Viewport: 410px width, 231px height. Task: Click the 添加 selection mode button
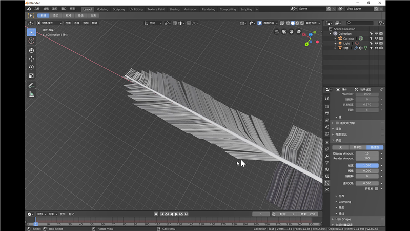(x=56, y=16)
